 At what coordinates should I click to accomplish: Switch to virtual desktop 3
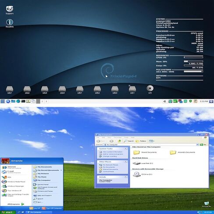click(x=46, y=101)
